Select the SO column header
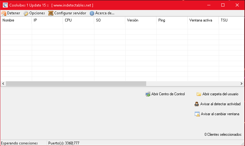 110,20
